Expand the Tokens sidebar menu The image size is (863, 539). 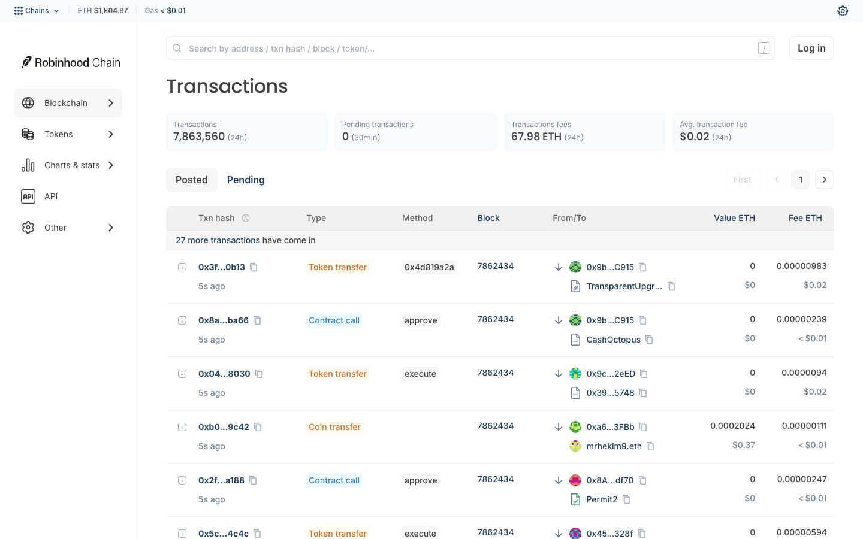point(68,134)
